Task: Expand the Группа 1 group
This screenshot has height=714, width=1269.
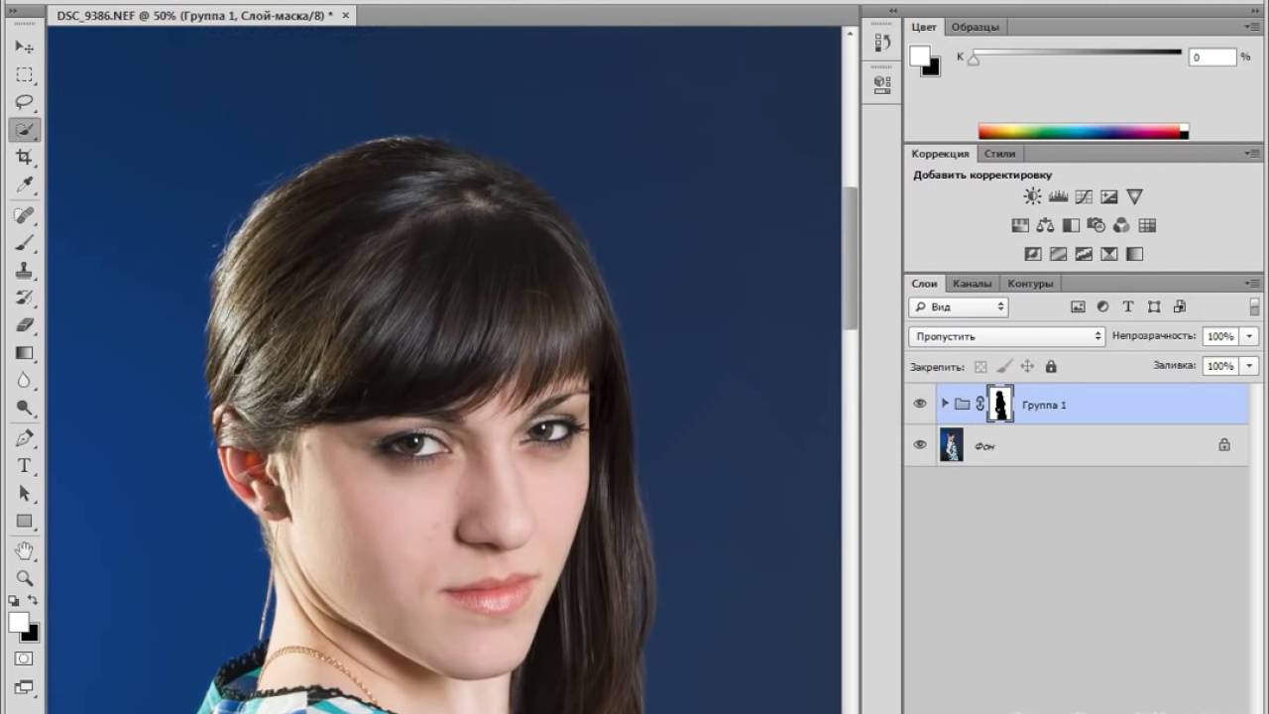Action: point(945,404)
